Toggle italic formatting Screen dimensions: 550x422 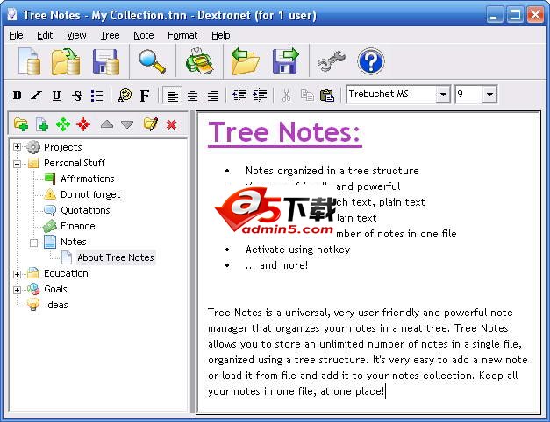pos(36,95)
